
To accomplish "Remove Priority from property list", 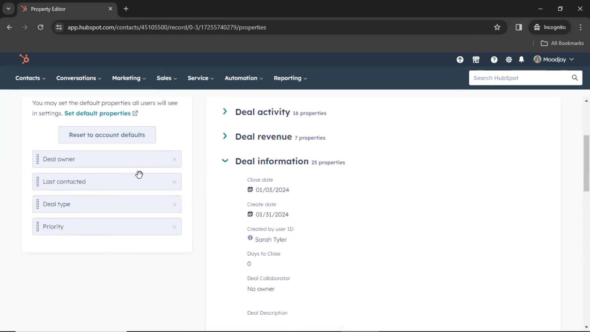I will point(174,226).
